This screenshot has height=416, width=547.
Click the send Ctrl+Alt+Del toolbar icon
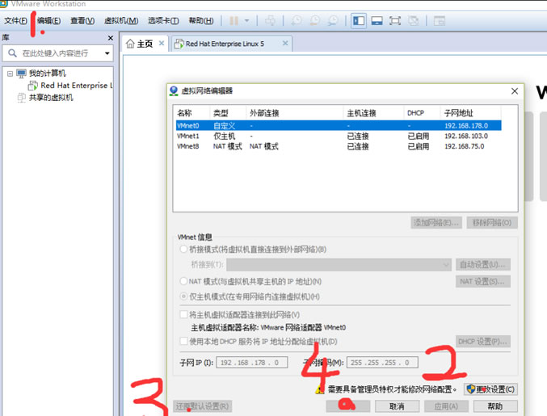[270, 21]
